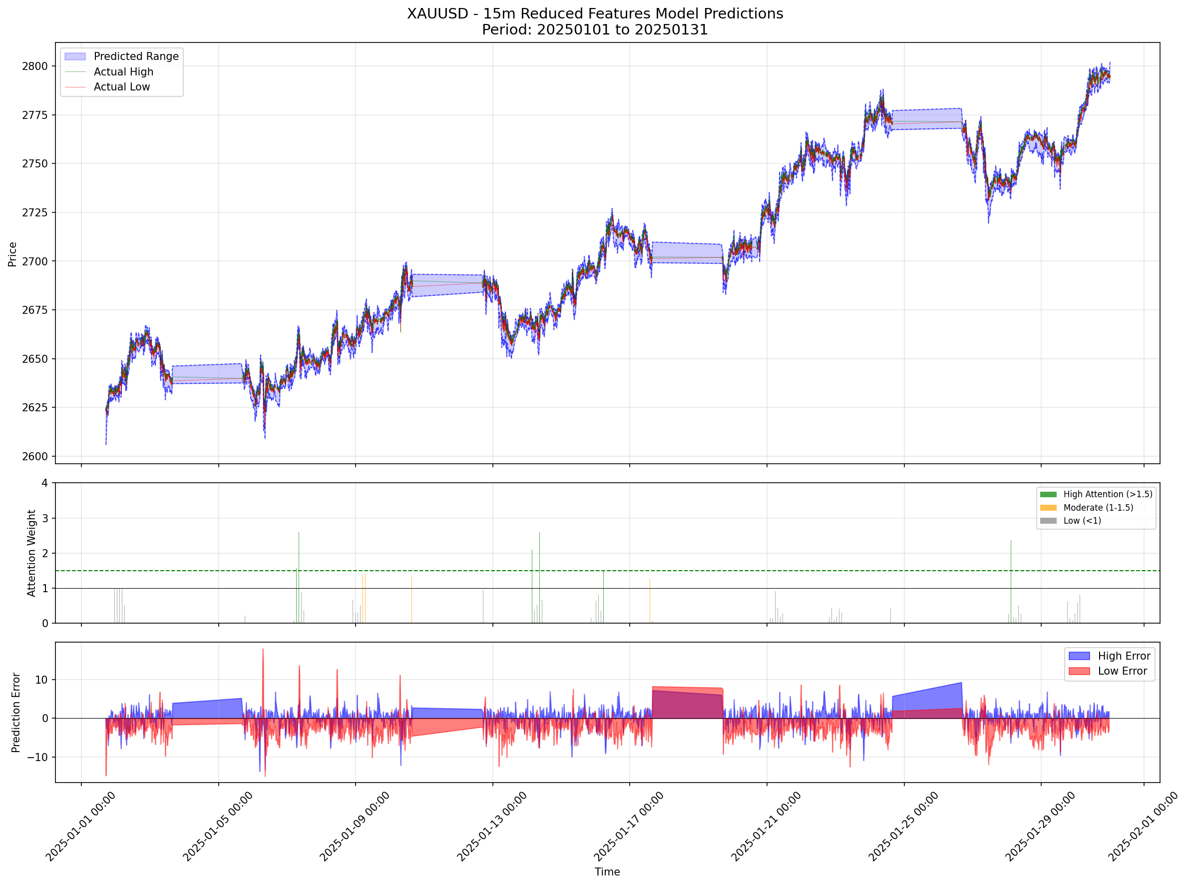Click the 4 tick on the Attention Weight axis
Image resolution: width=1188 pixels, height=885 pixels.
click(45, 483)
